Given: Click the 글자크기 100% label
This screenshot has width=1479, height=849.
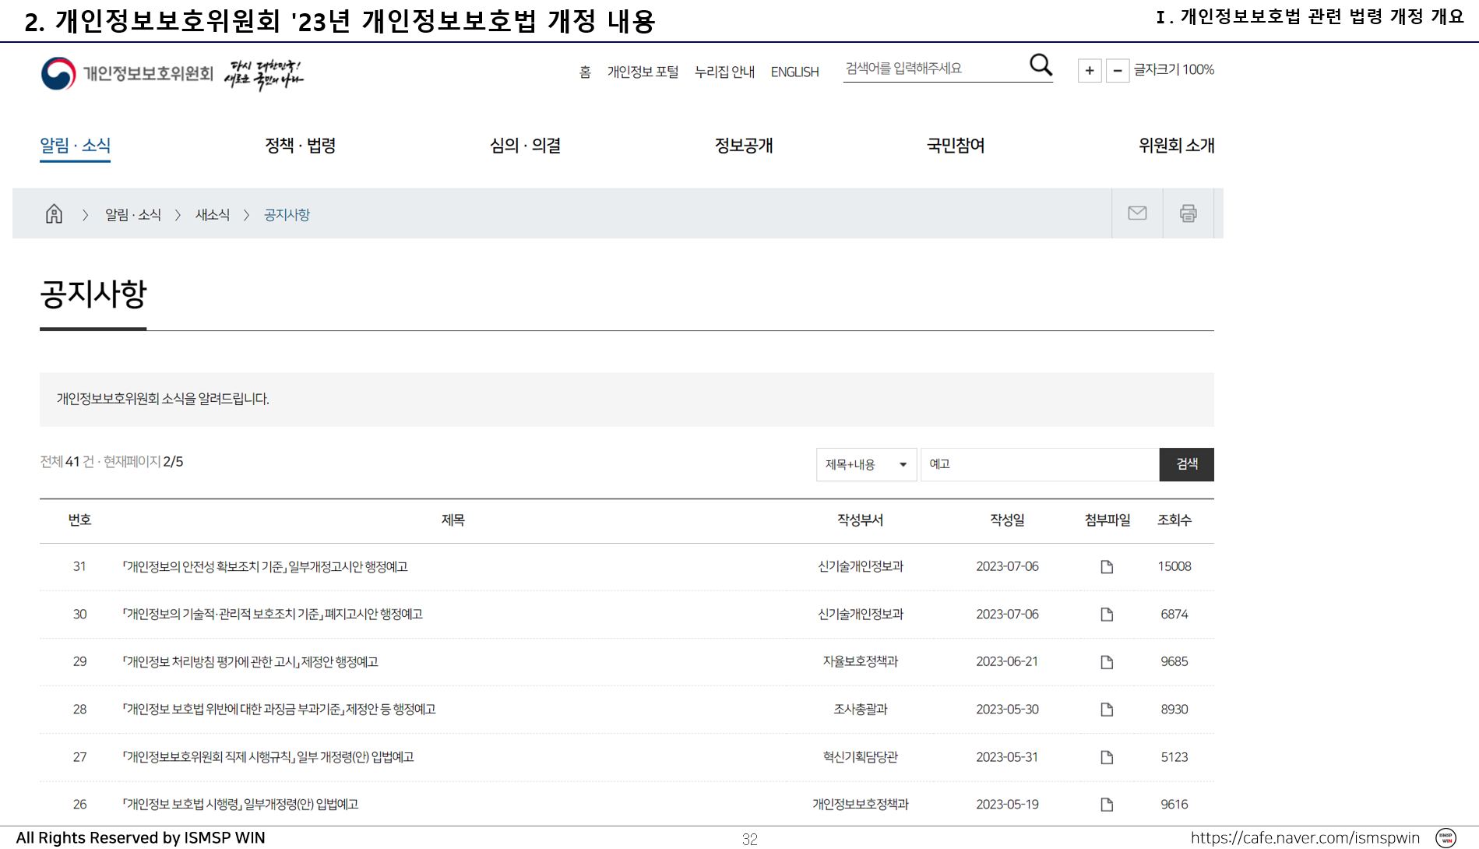Looking at the screenshot, I should [x=1174, y=70].
